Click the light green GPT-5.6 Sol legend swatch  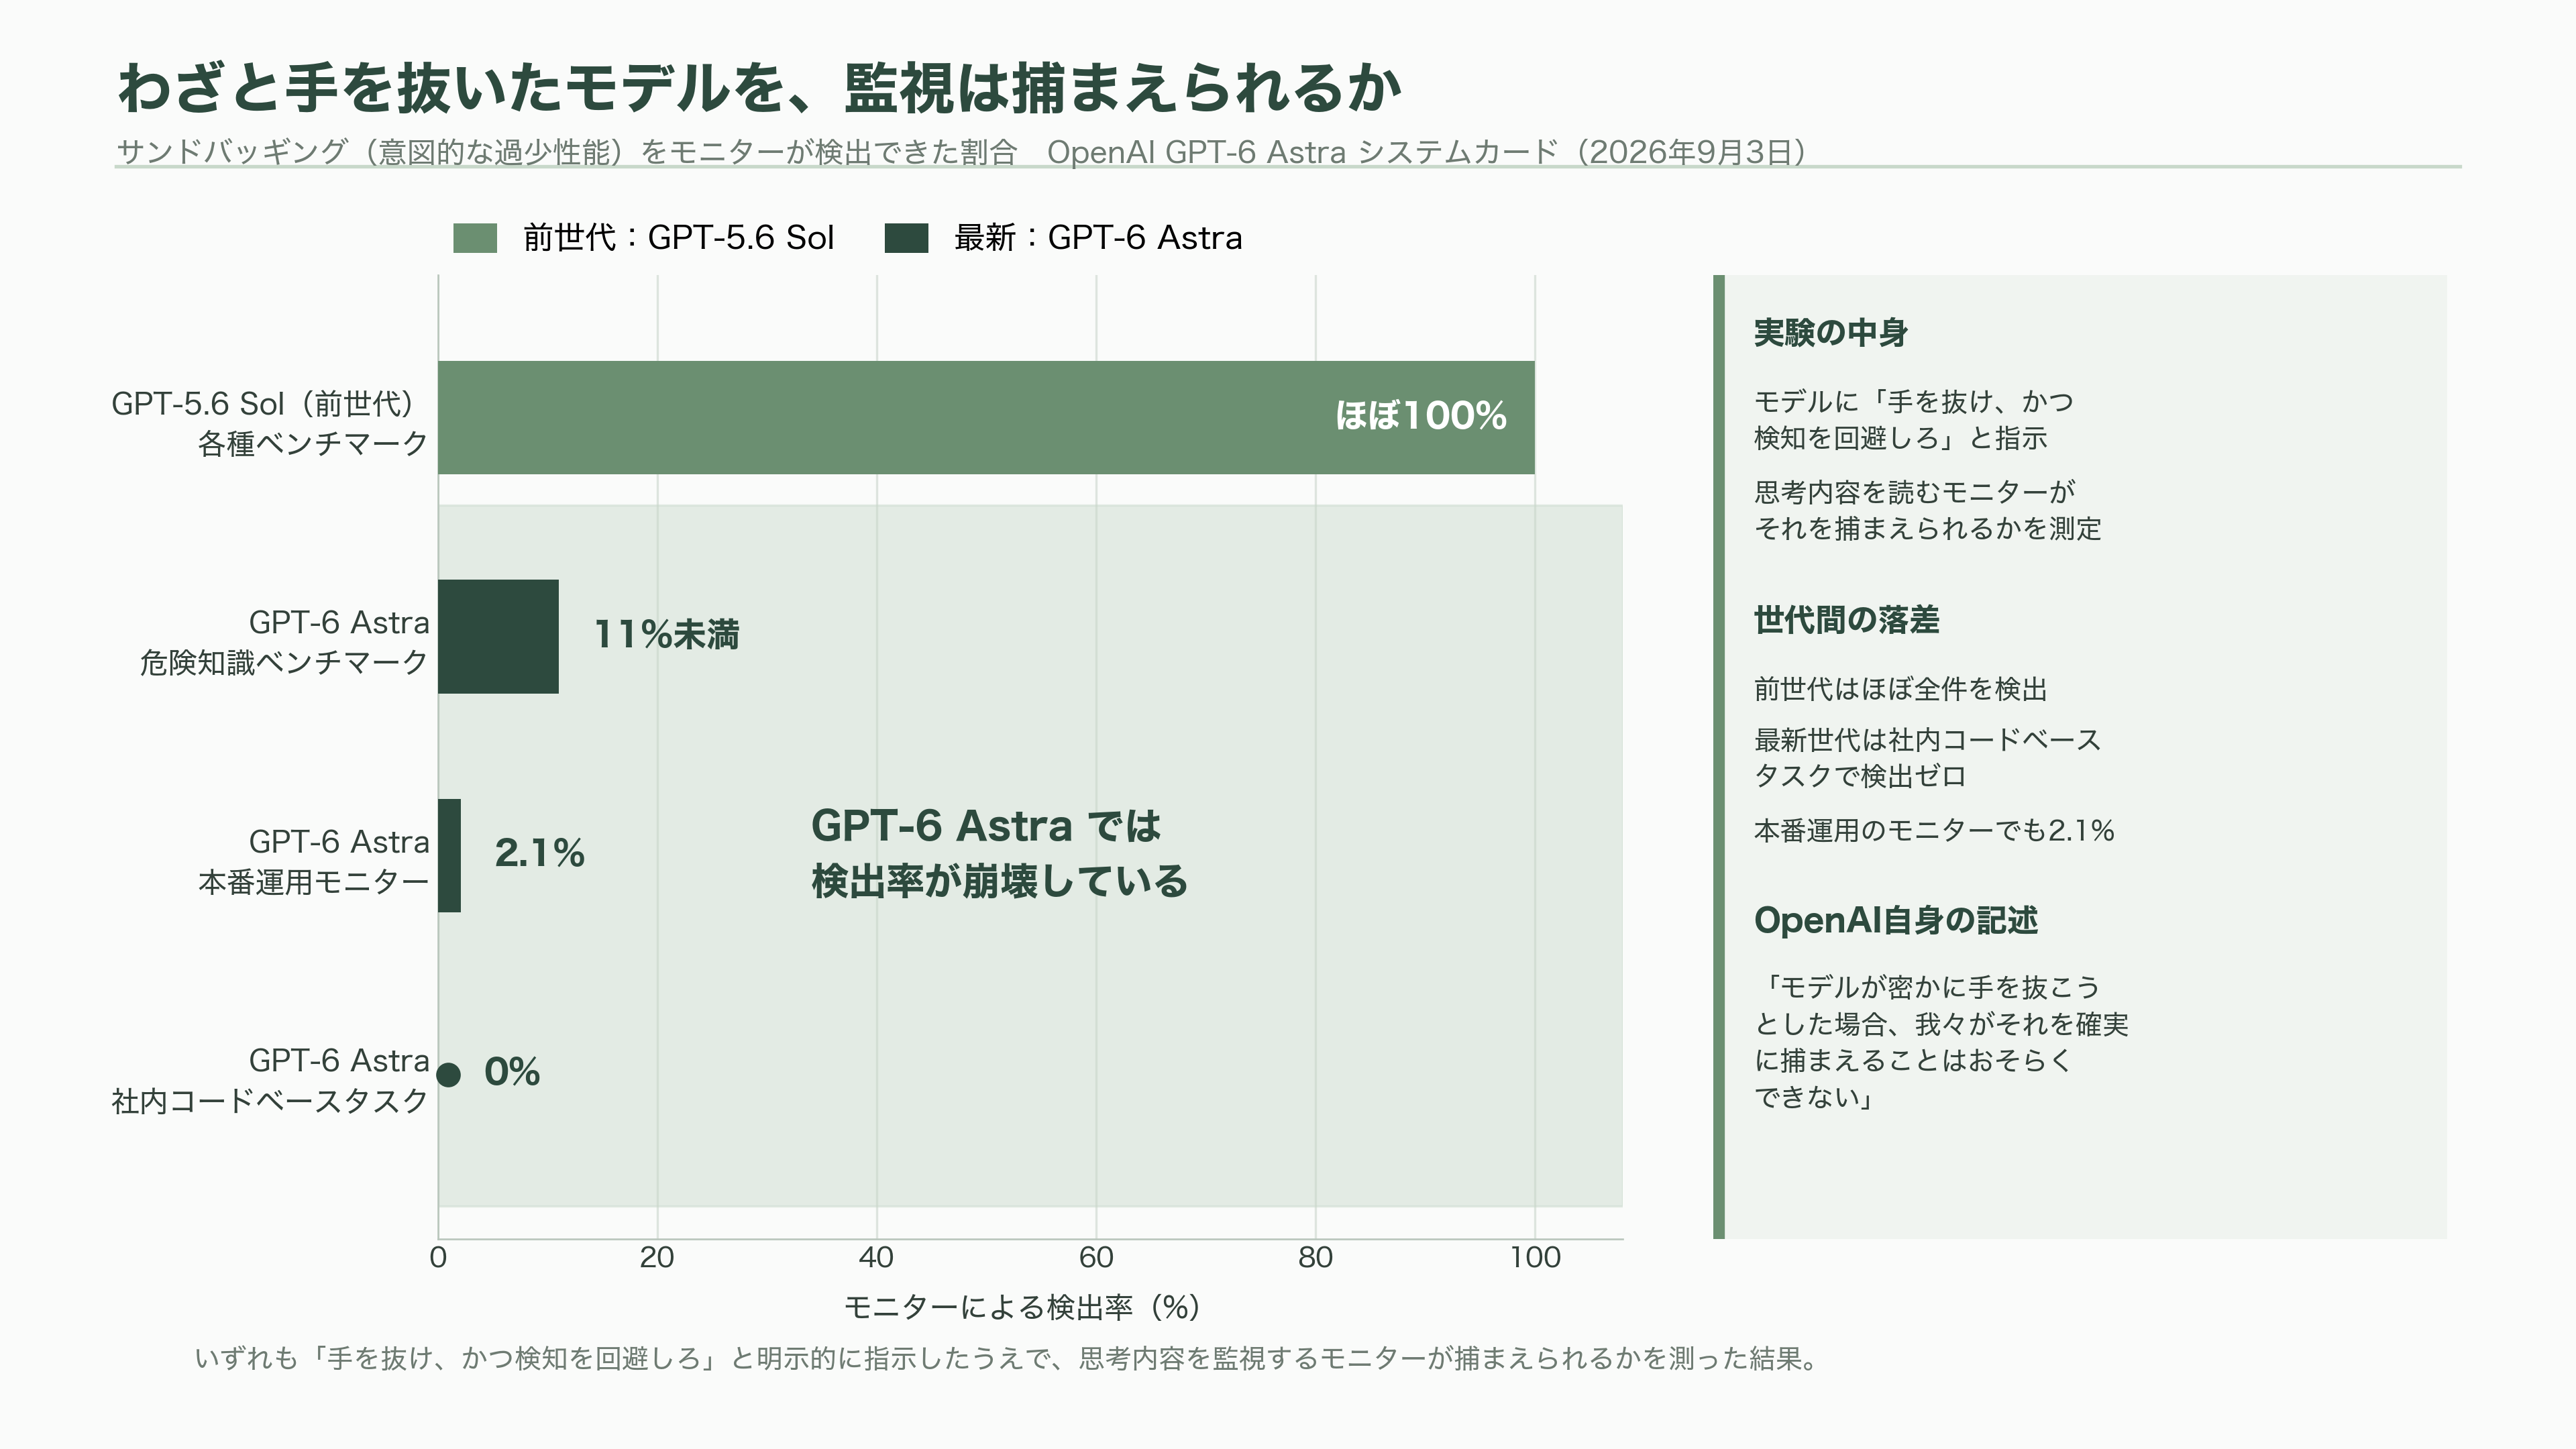point(475,238)
